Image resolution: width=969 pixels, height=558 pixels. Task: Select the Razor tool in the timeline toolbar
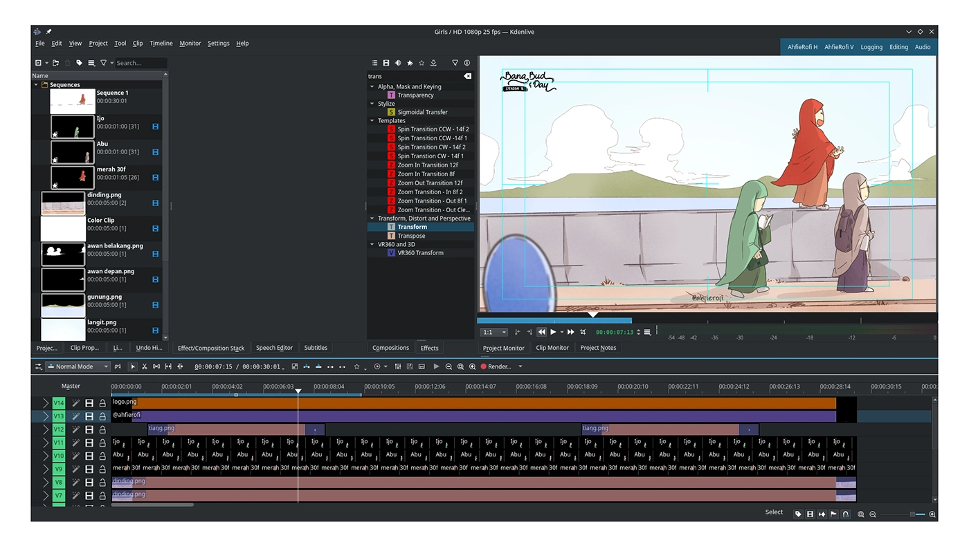coord(144,366)
